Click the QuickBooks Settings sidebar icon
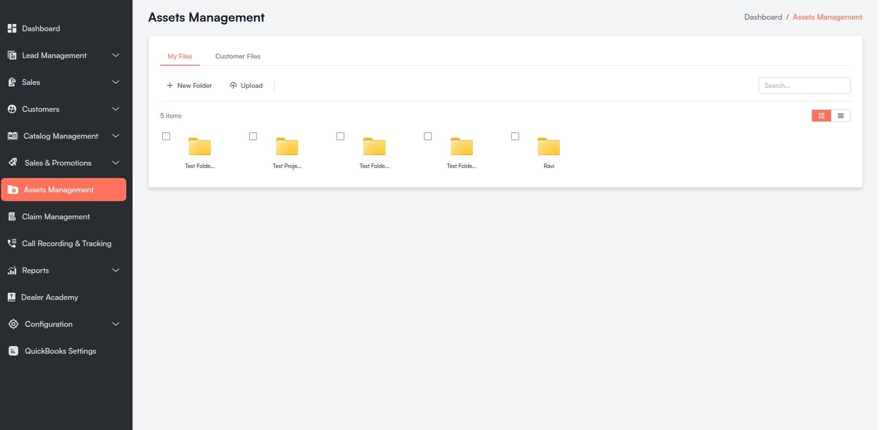 (x=13, y=351)
